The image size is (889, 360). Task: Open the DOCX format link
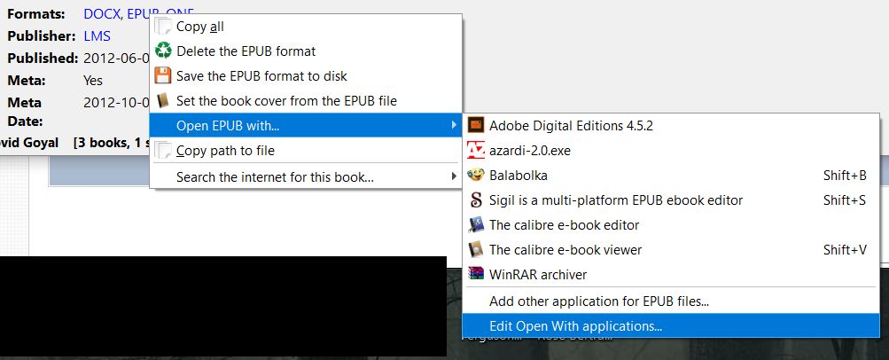(103, 14)
